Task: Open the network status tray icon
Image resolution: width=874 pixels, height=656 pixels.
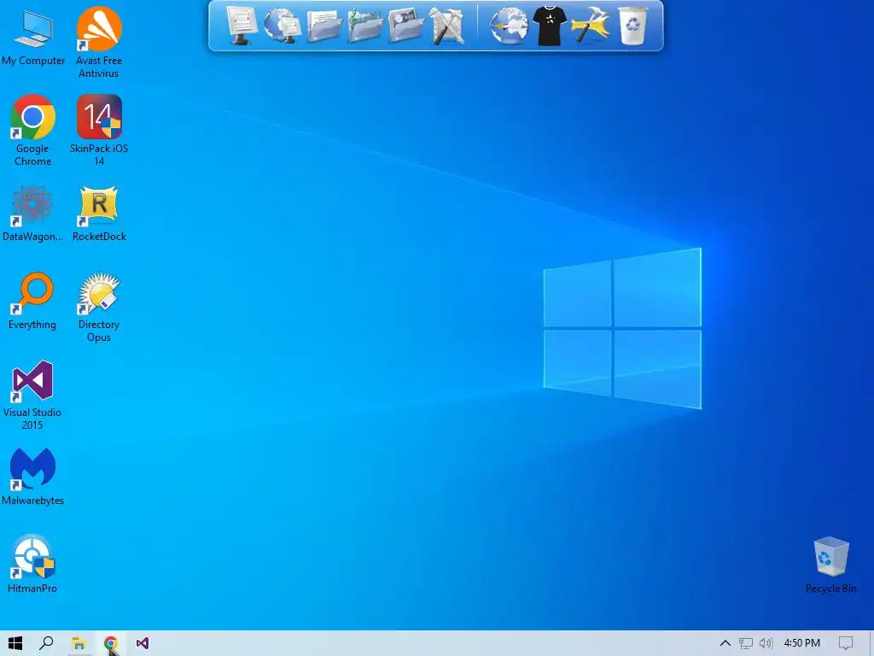Action: coord(746,643)
